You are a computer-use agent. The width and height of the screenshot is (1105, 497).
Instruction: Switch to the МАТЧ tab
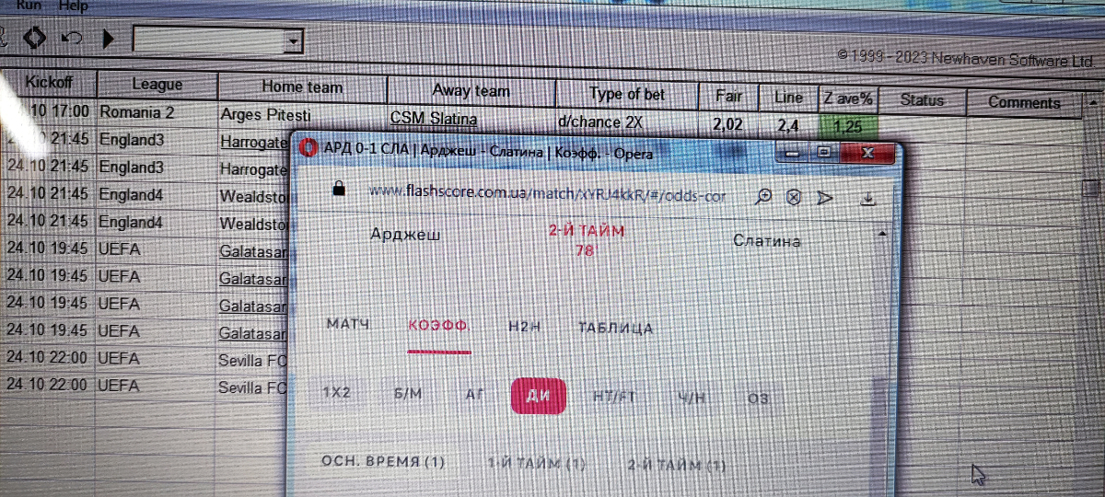[348, 325]
